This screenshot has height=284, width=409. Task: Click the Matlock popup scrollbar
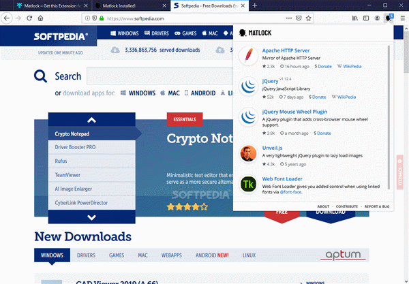click(389, 117)
